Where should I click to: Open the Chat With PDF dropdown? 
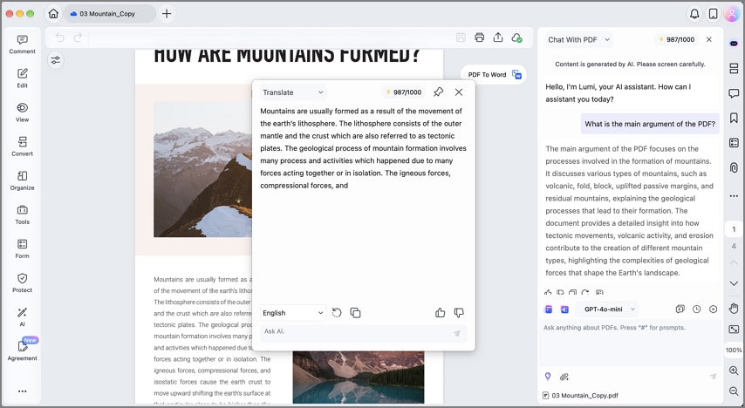coord(578,40)
